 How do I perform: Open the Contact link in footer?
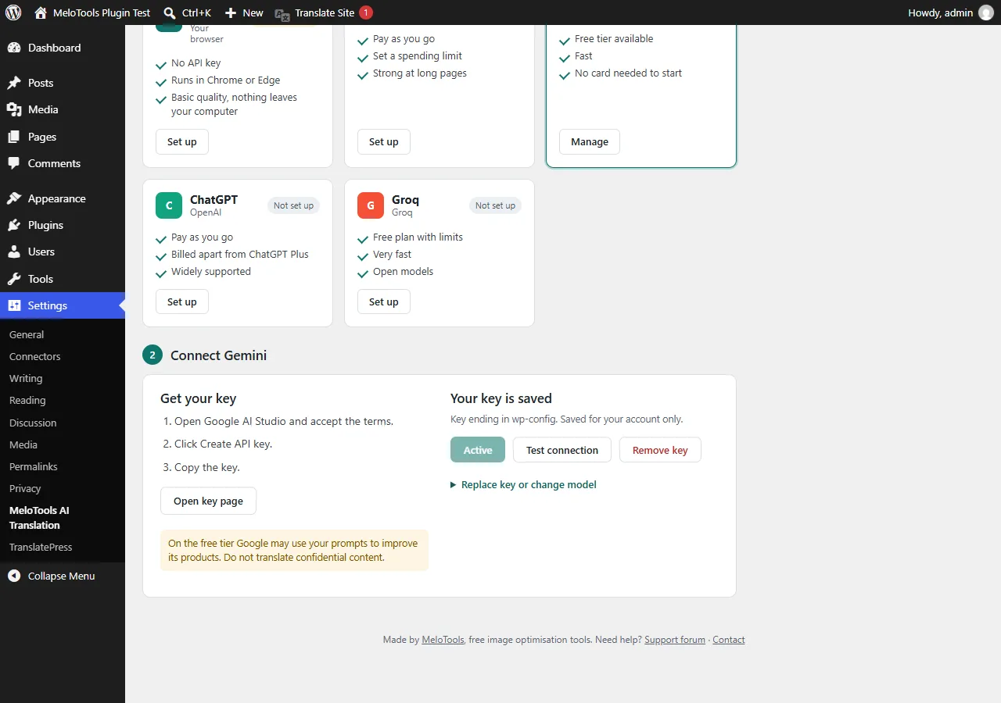tap(729, 640)
